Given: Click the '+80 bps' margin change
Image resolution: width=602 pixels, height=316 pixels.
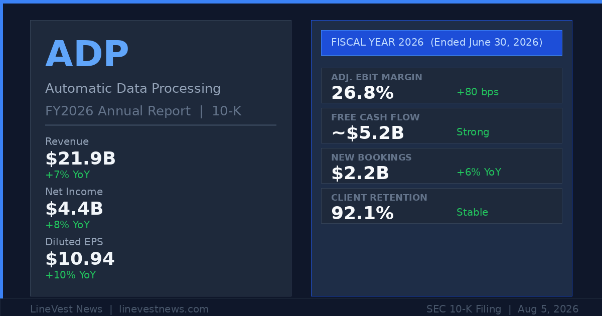Looking at the screenshot, I should pyautogui.click(x=478, y=92).
